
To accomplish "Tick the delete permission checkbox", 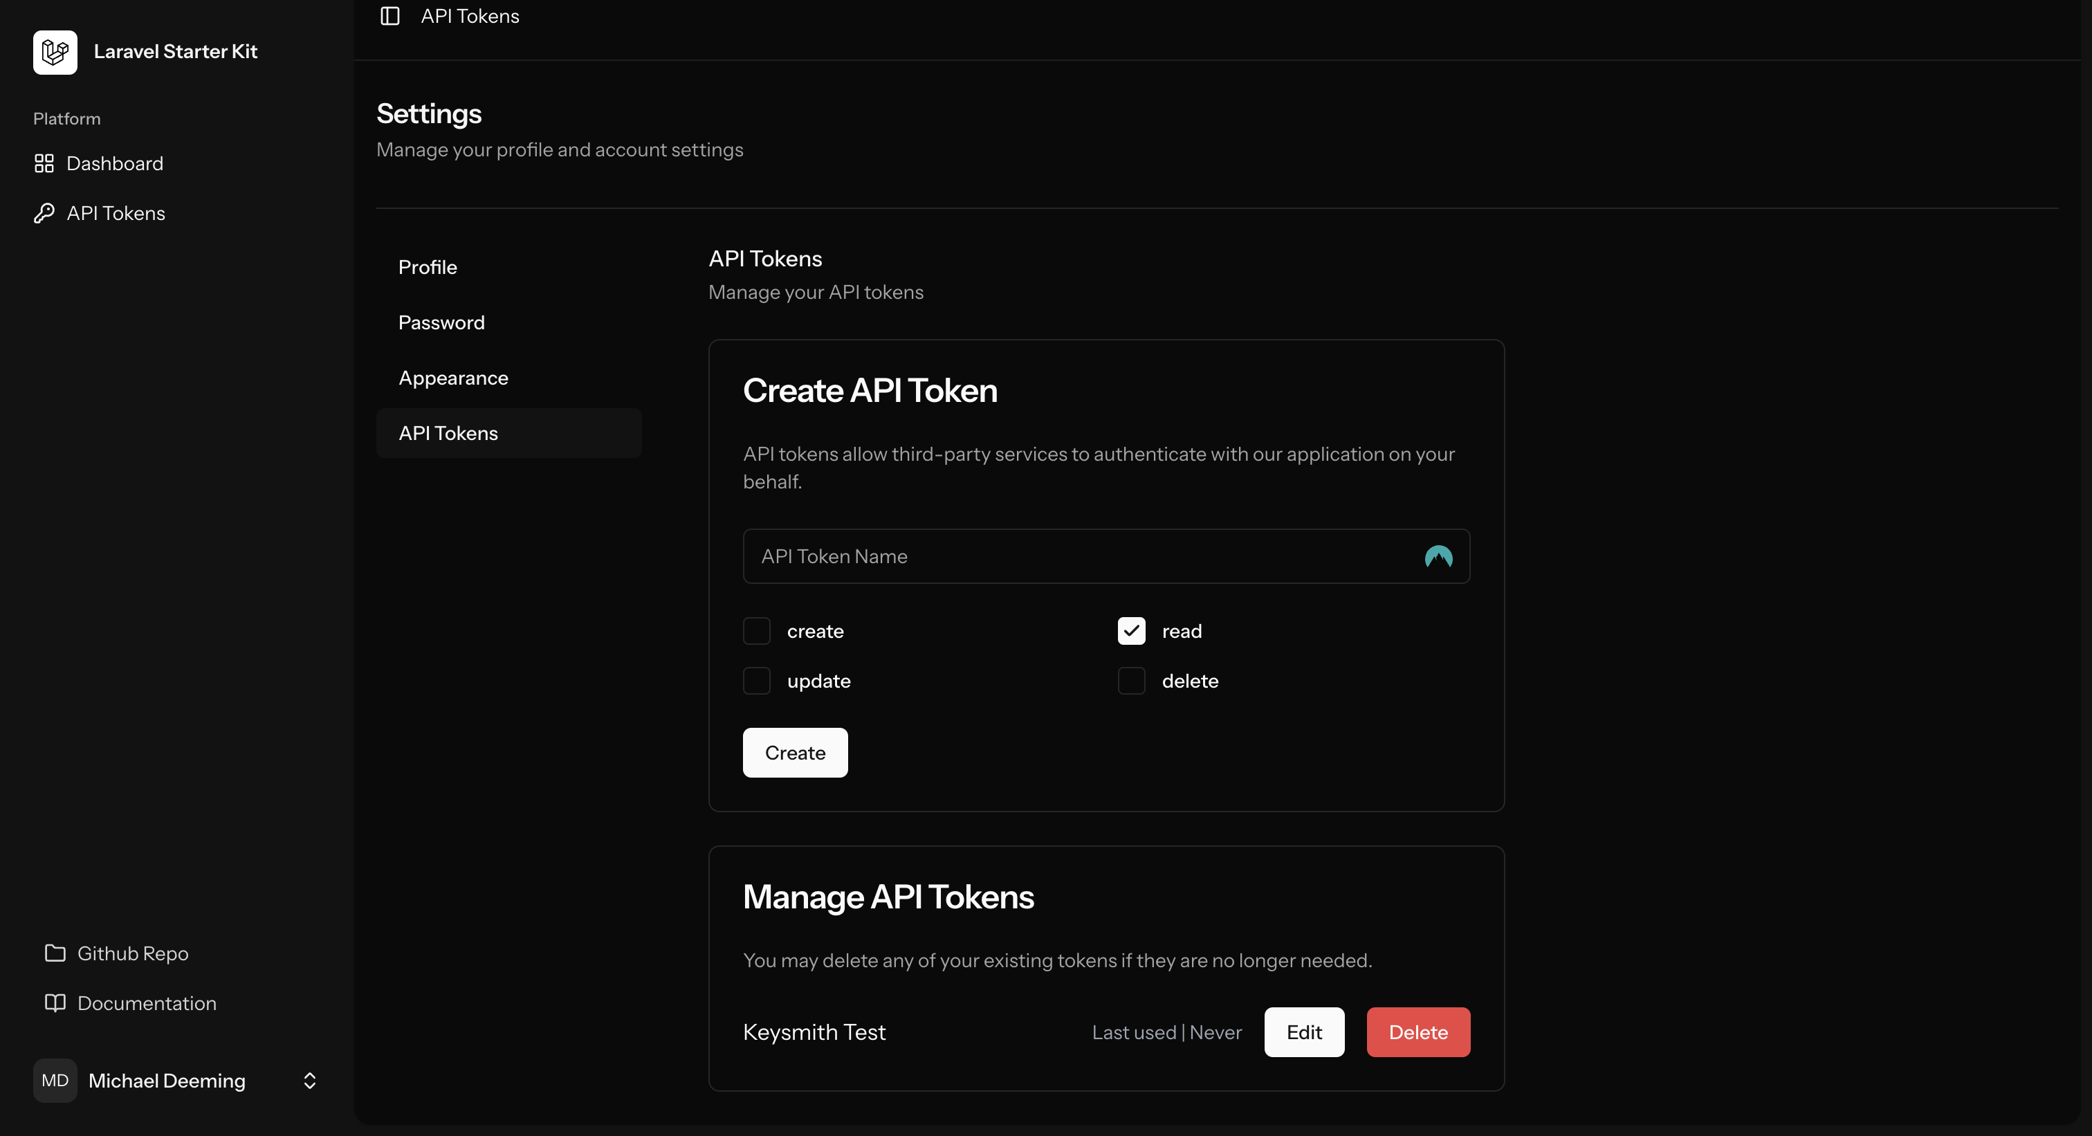I will click(x=1130, y=681).
